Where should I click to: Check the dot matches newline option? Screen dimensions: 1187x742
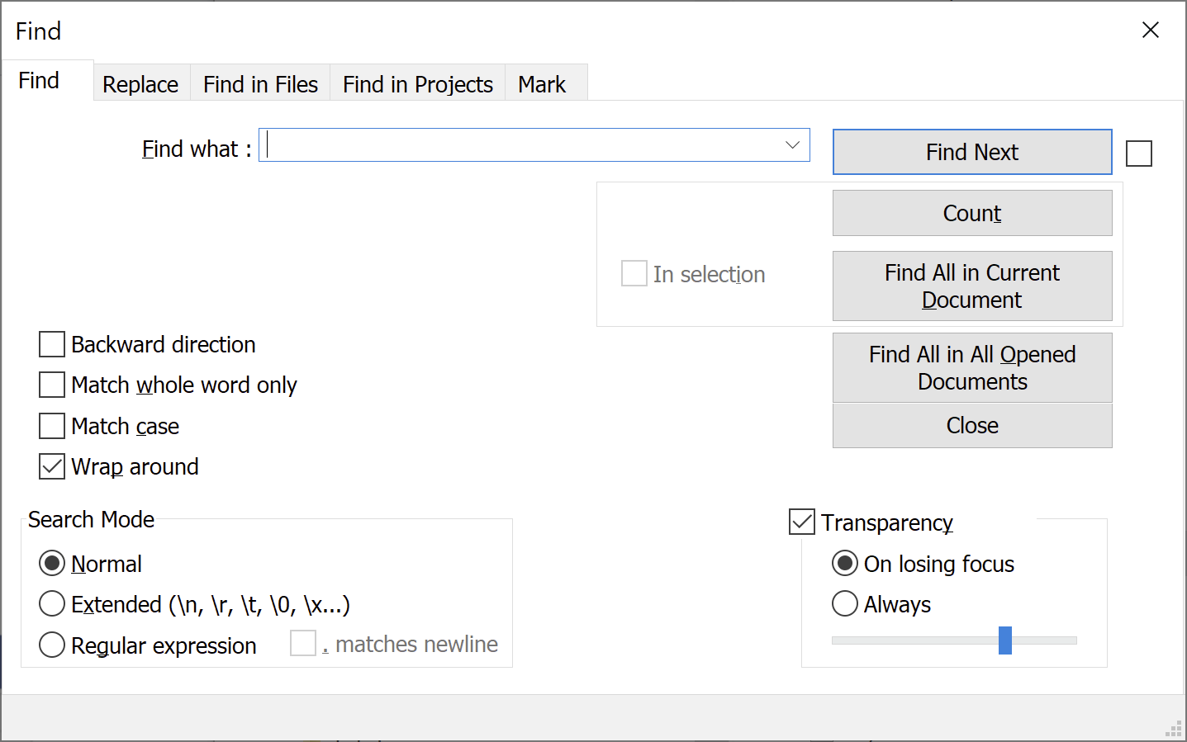point(303,643)
